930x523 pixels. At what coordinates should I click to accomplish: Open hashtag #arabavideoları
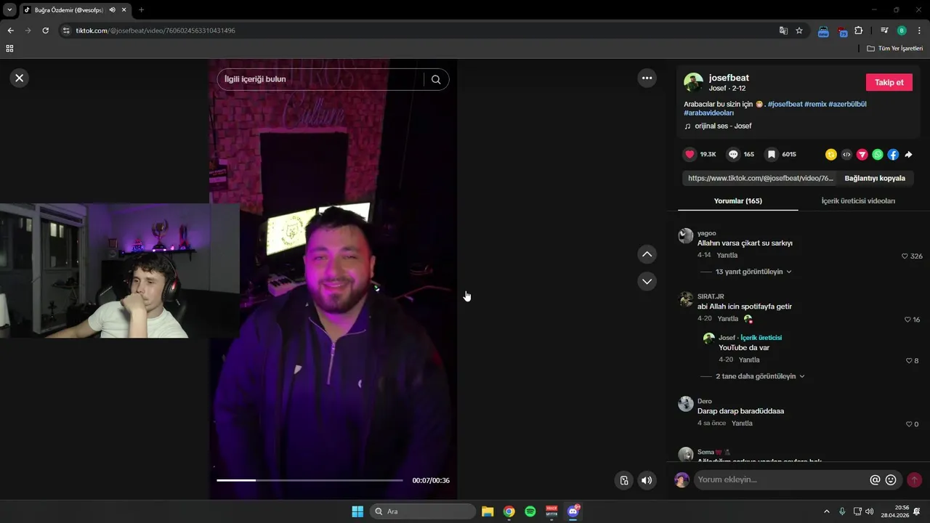709,113
